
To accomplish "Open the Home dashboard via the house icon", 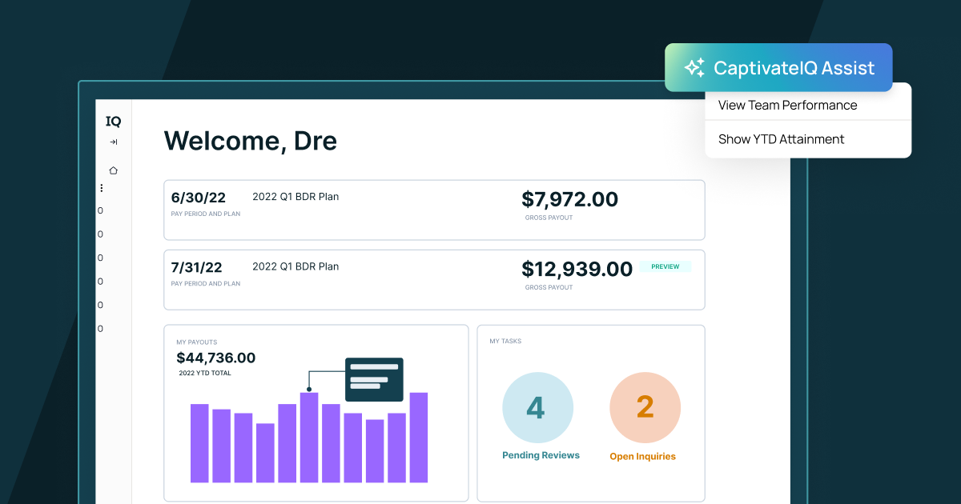I will pos(113,170).
